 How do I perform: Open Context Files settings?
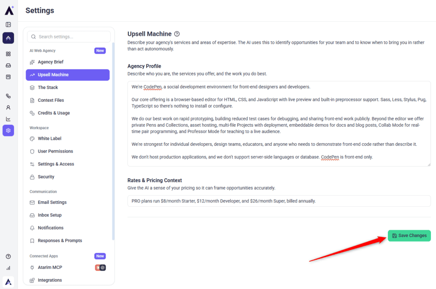(68, 100)
